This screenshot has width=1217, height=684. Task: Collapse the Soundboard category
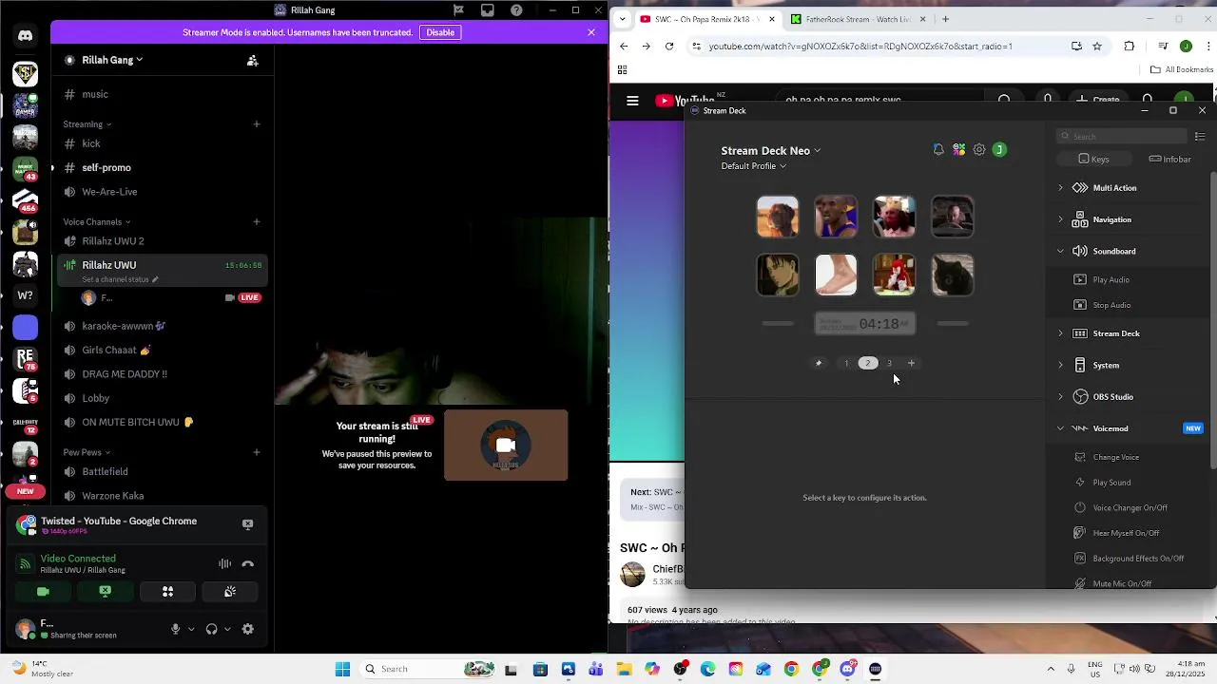coord(1060,252)
